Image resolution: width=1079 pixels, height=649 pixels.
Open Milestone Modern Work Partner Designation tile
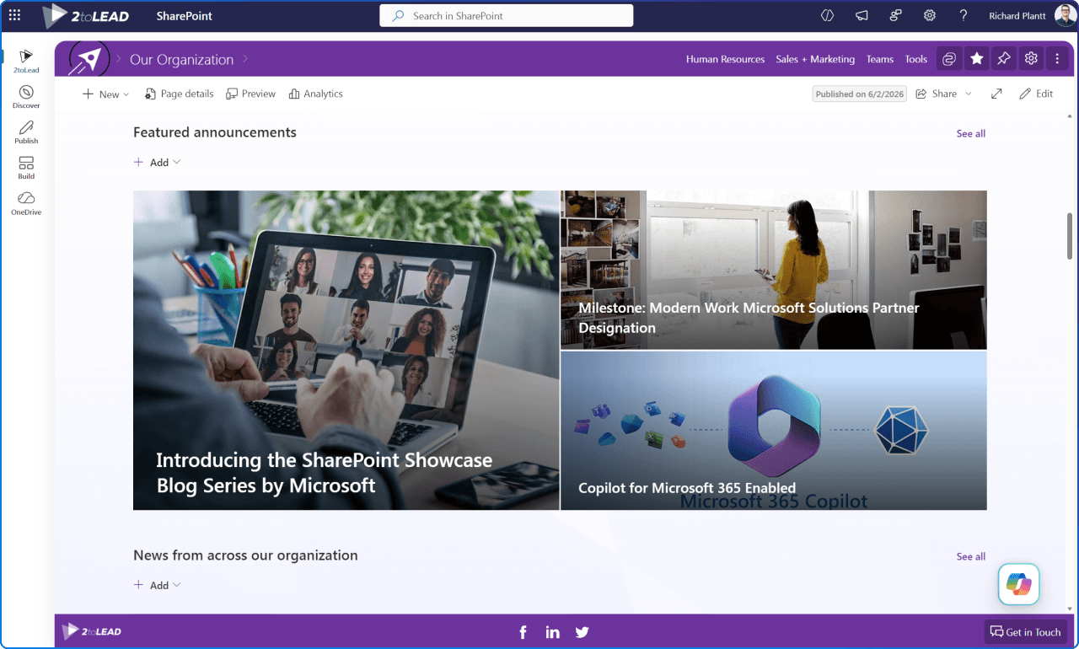(774, 270)
